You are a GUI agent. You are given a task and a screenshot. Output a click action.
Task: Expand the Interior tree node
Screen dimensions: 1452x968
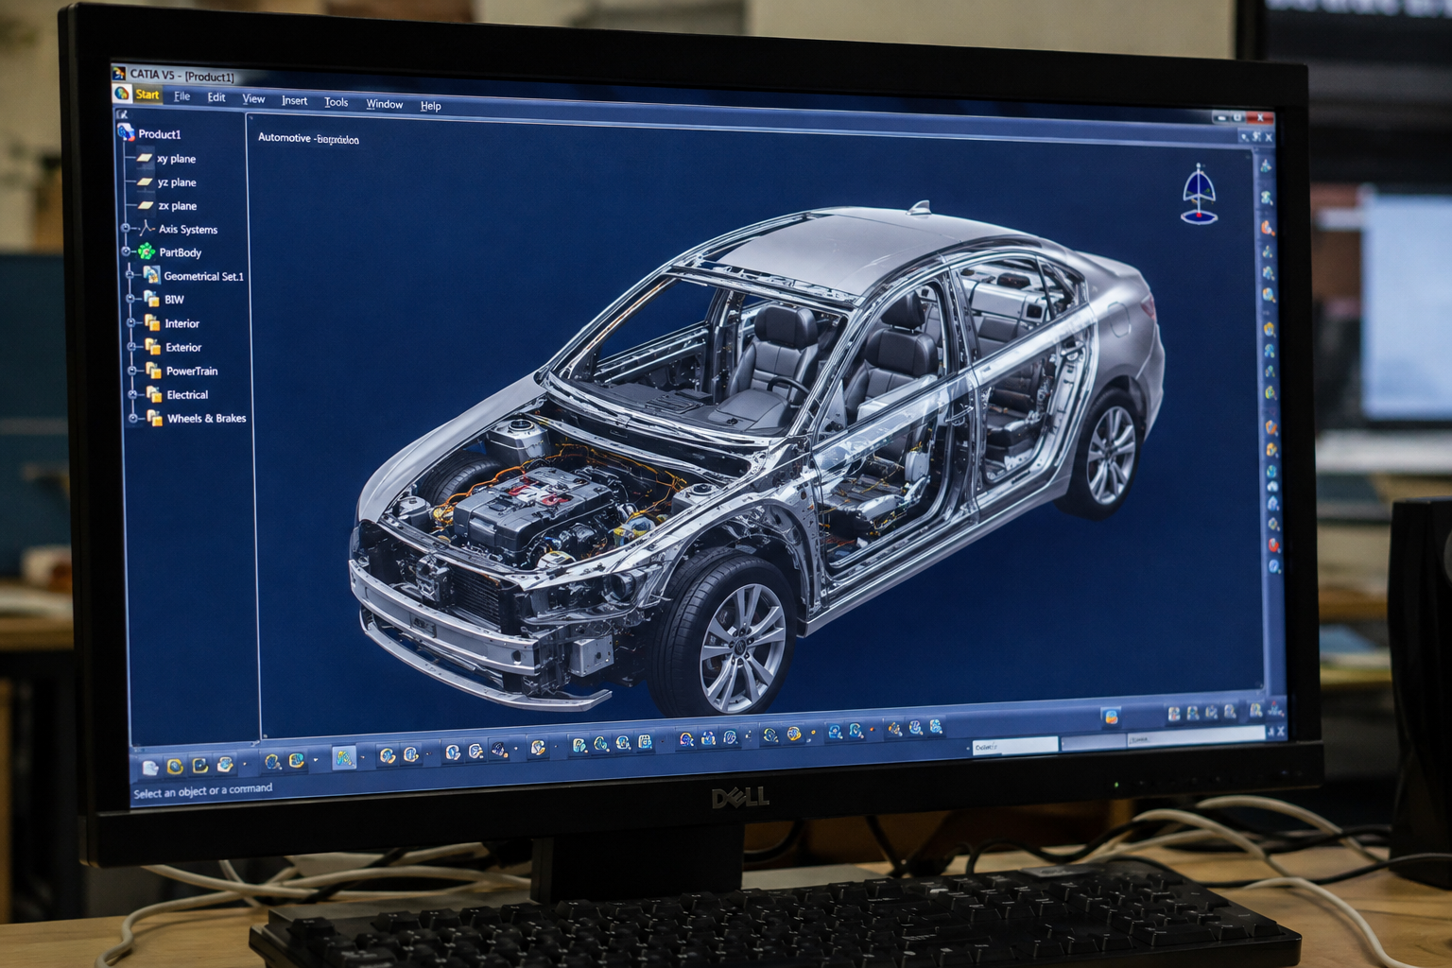pyautogui.click(x=132, y=322)
